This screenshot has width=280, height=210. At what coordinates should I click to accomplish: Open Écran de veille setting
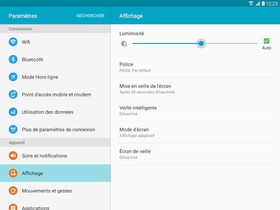[196, 154]
